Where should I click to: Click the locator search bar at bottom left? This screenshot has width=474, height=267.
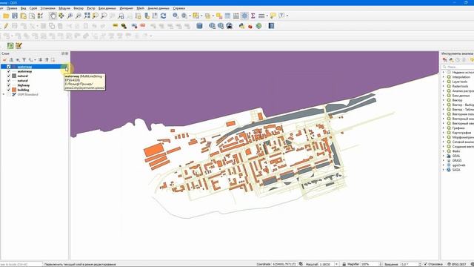(x=21, y=264)
